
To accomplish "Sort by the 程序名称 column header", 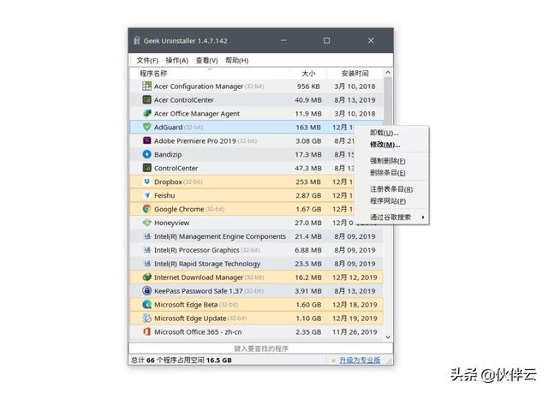I will point(153,74).
